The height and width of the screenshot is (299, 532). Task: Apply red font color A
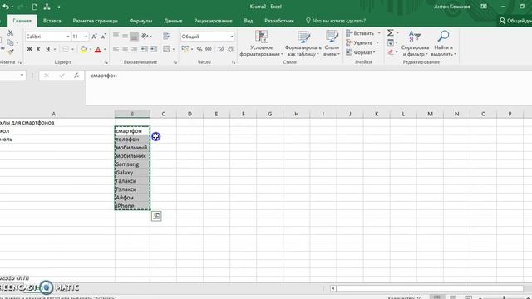pyautogui.click(x=98, y=50)
